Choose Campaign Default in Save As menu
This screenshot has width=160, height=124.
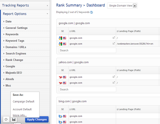tap(23, 102)
